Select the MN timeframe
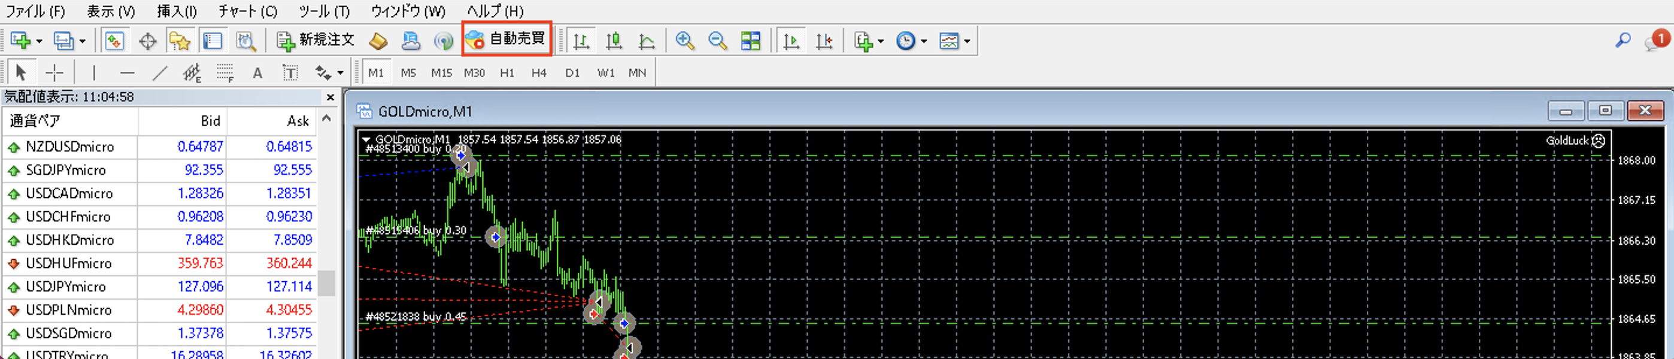The width and height of the screenshot is (1674, 359). click(637, 73)
